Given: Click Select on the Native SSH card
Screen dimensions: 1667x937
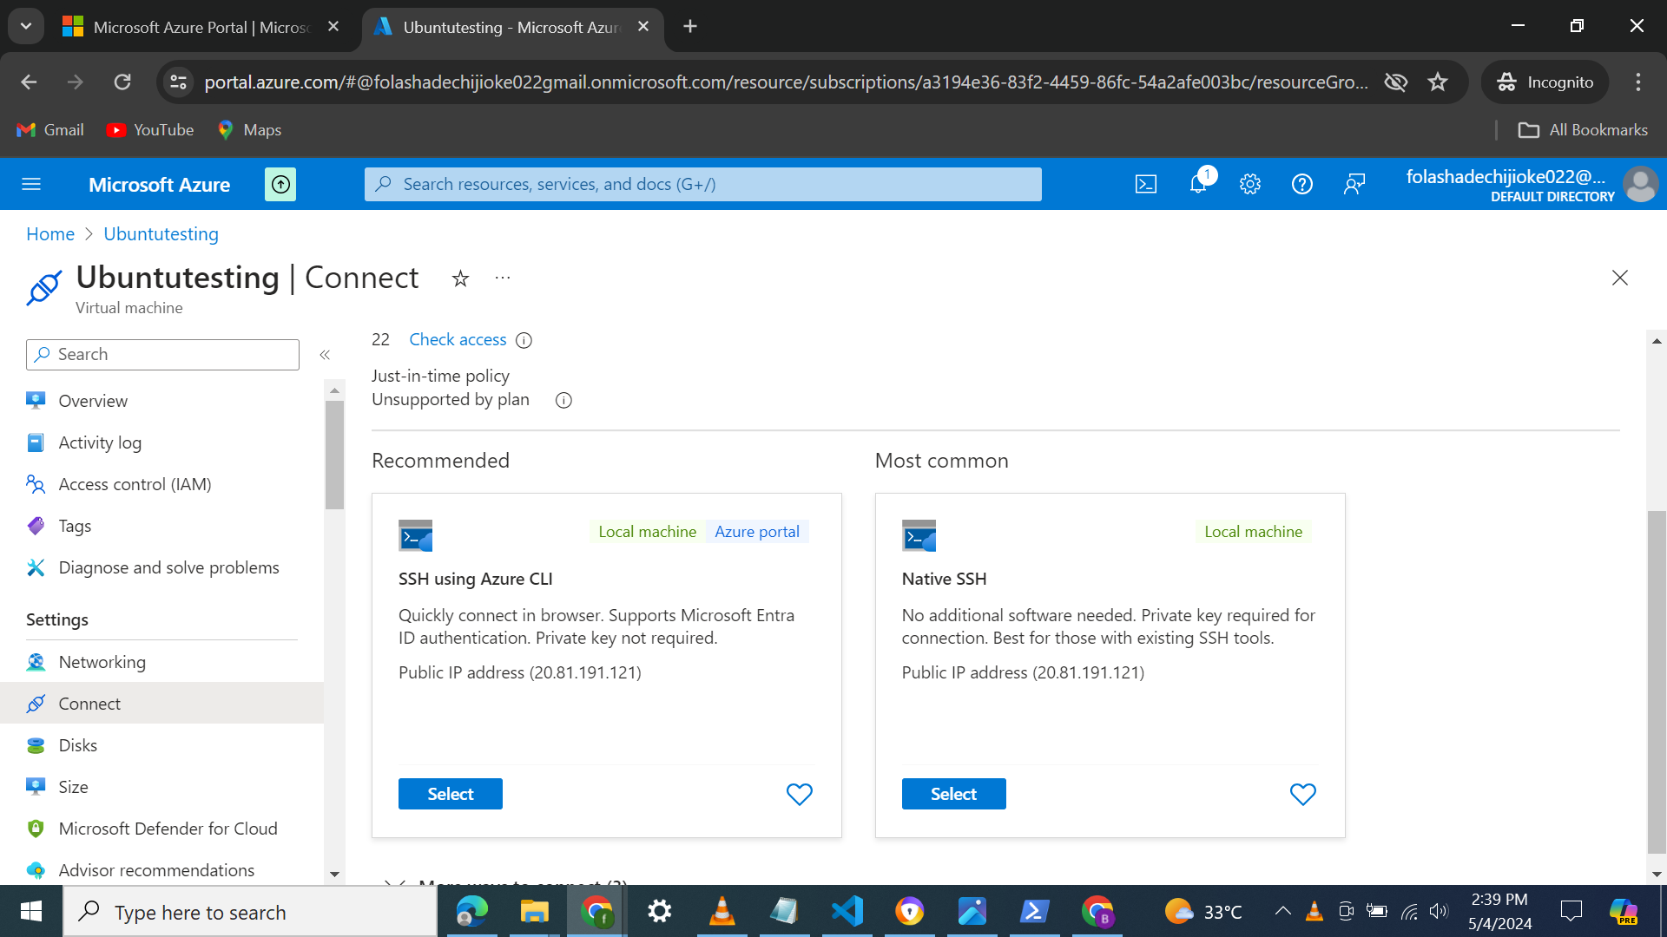Looking at the screenshot, I should [x=953, y=794].
